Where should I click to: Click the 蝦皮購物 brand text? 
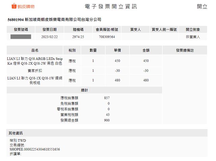pos(26,6)
